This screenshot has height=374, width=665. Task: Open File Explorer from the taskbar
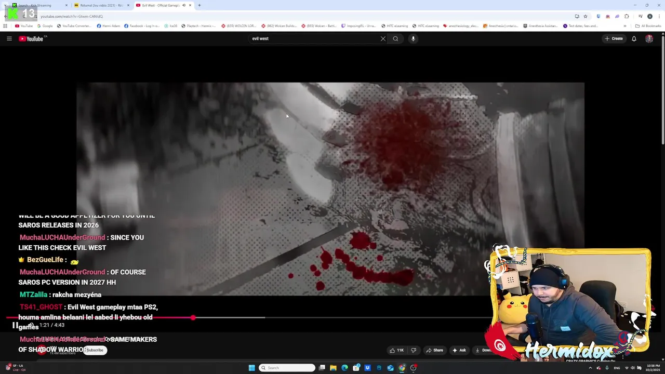333,368
